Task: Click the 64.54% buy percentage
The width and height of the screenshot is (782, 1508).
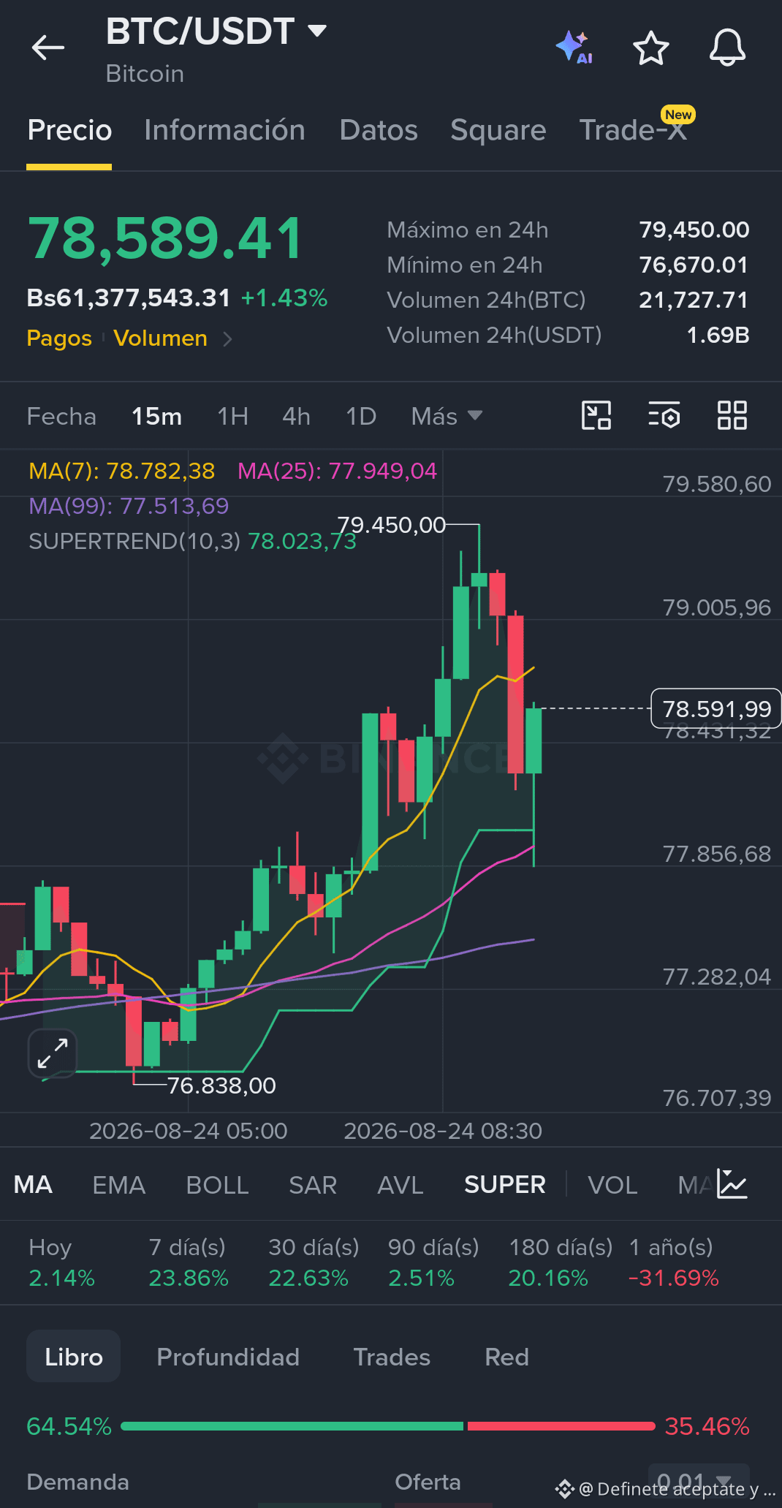Action: 69,1426
